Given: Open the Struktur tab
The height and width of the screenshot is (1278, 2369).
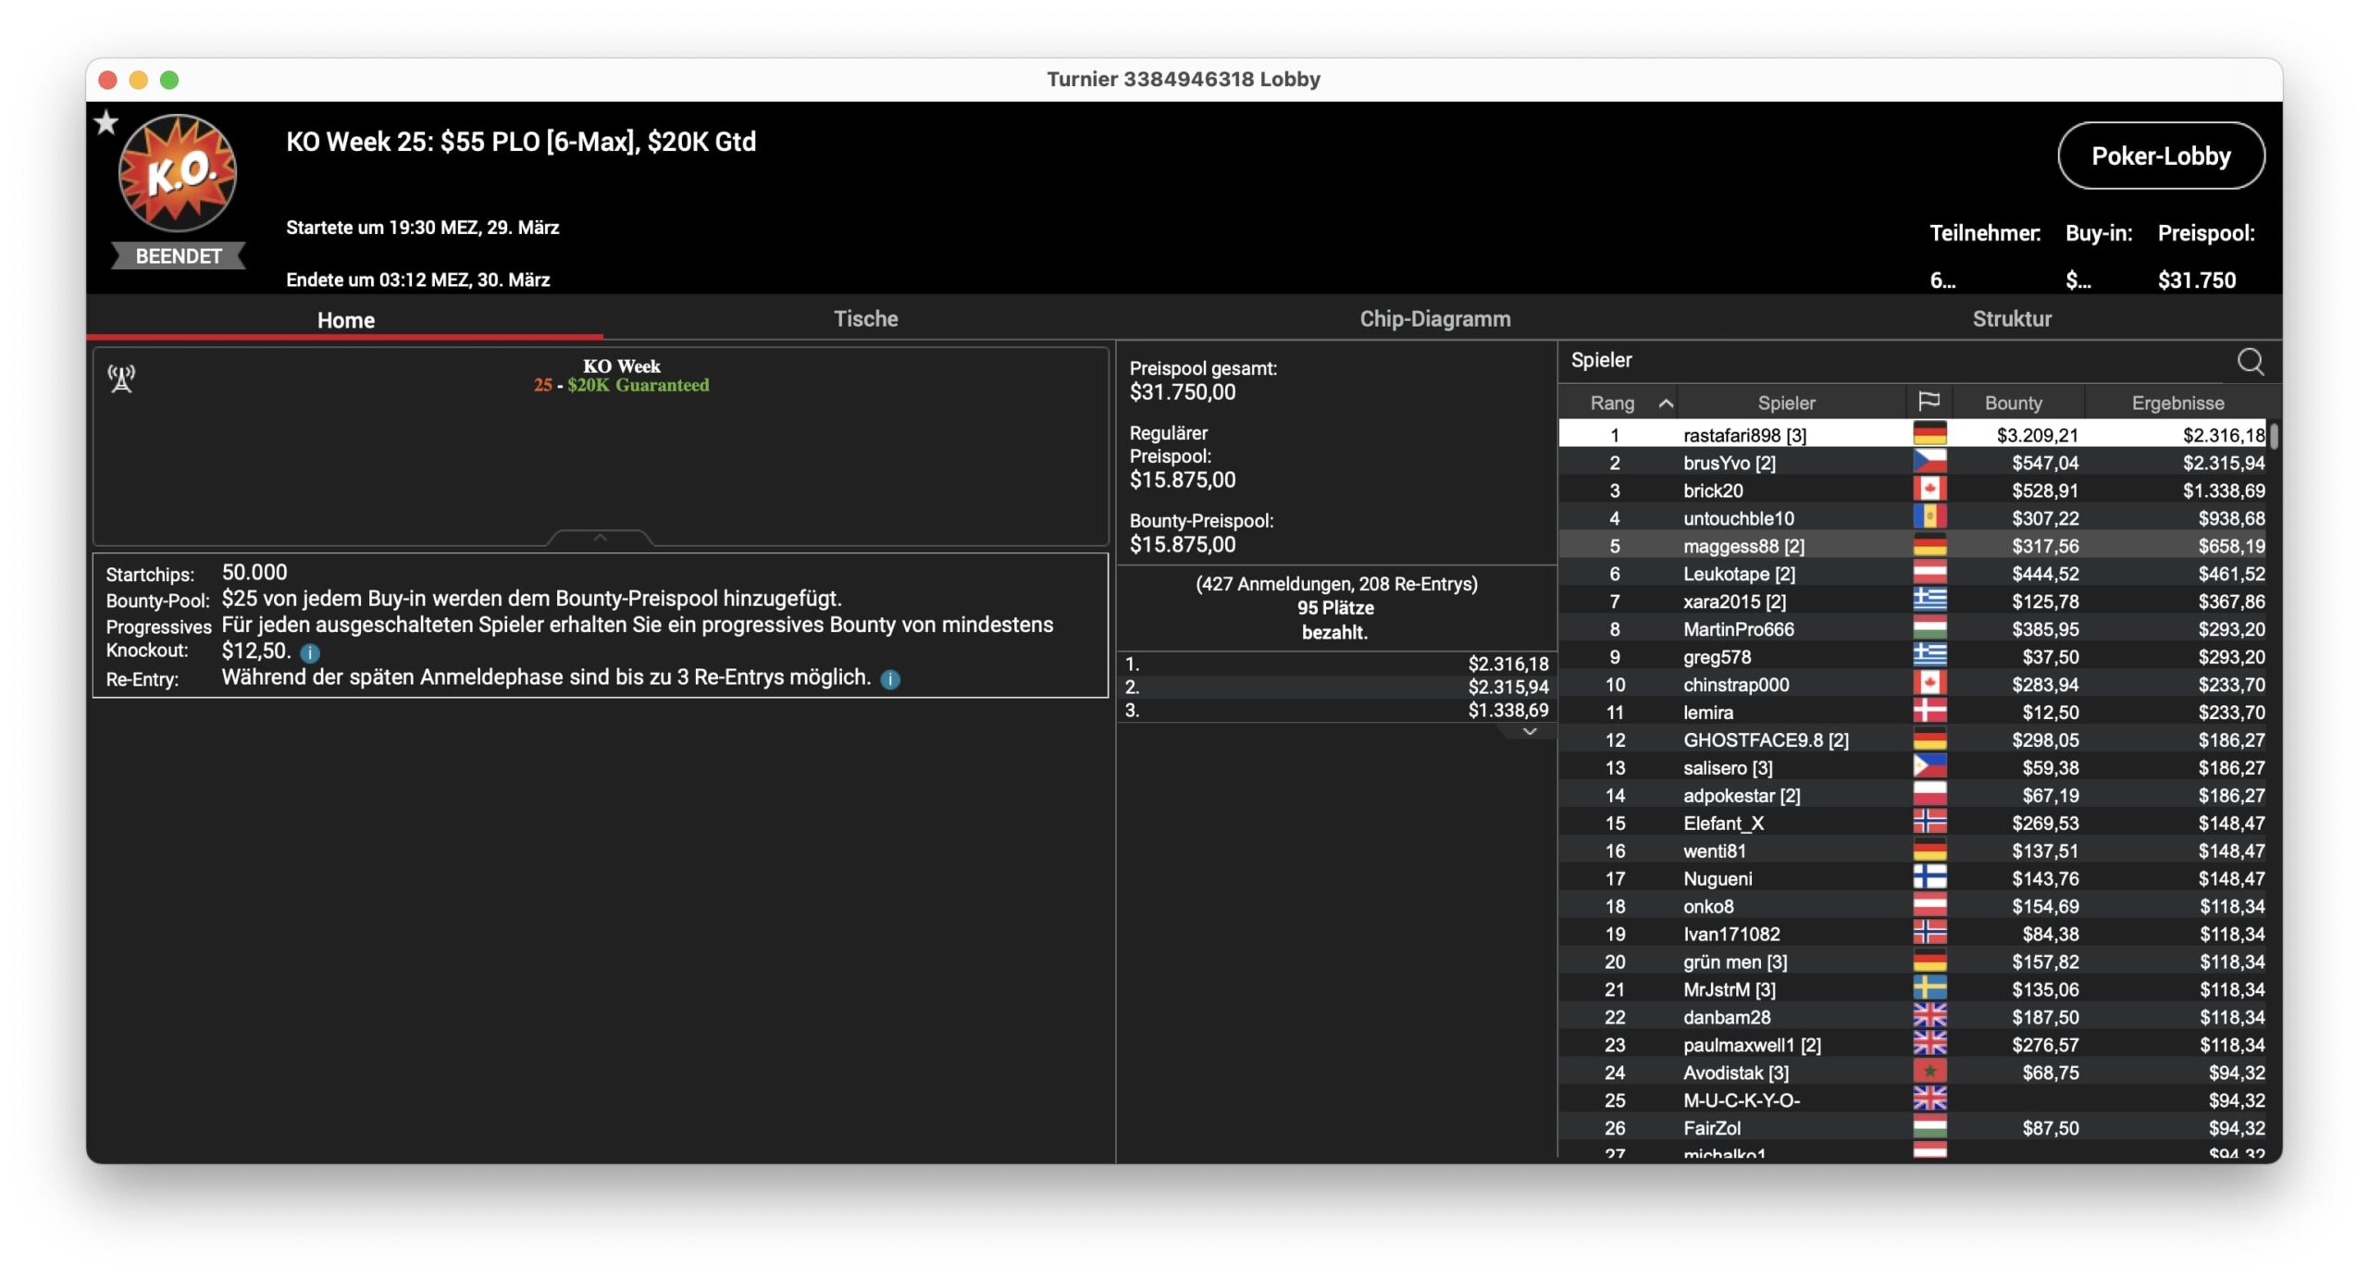Looking at the screenshot, I should tap(2012, 319).
